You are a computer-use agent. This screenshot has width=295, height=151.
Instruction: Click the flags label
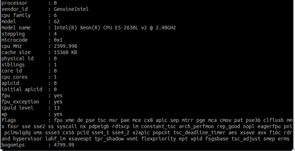point(9,120)
